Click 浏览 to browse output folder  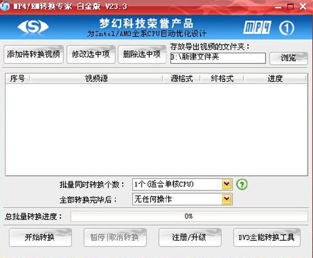point(288,58)
